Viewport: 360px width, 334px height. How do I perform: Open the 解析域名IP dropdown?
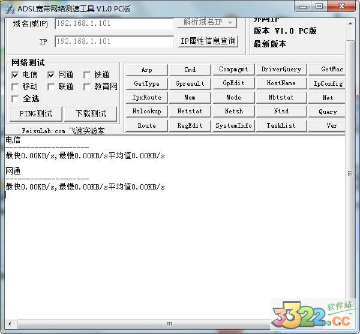207,22
